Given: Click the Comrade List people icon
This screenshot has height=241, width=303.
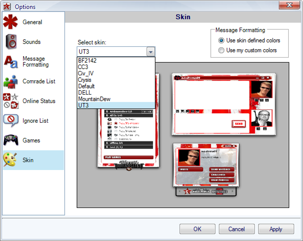Looking at the screenshot, I should click(x=10, y=82).
